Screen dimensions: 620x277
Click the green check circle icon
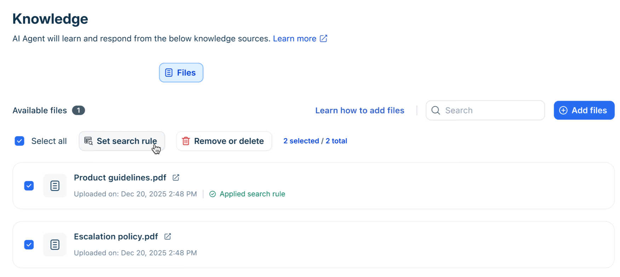click(213, 194)
